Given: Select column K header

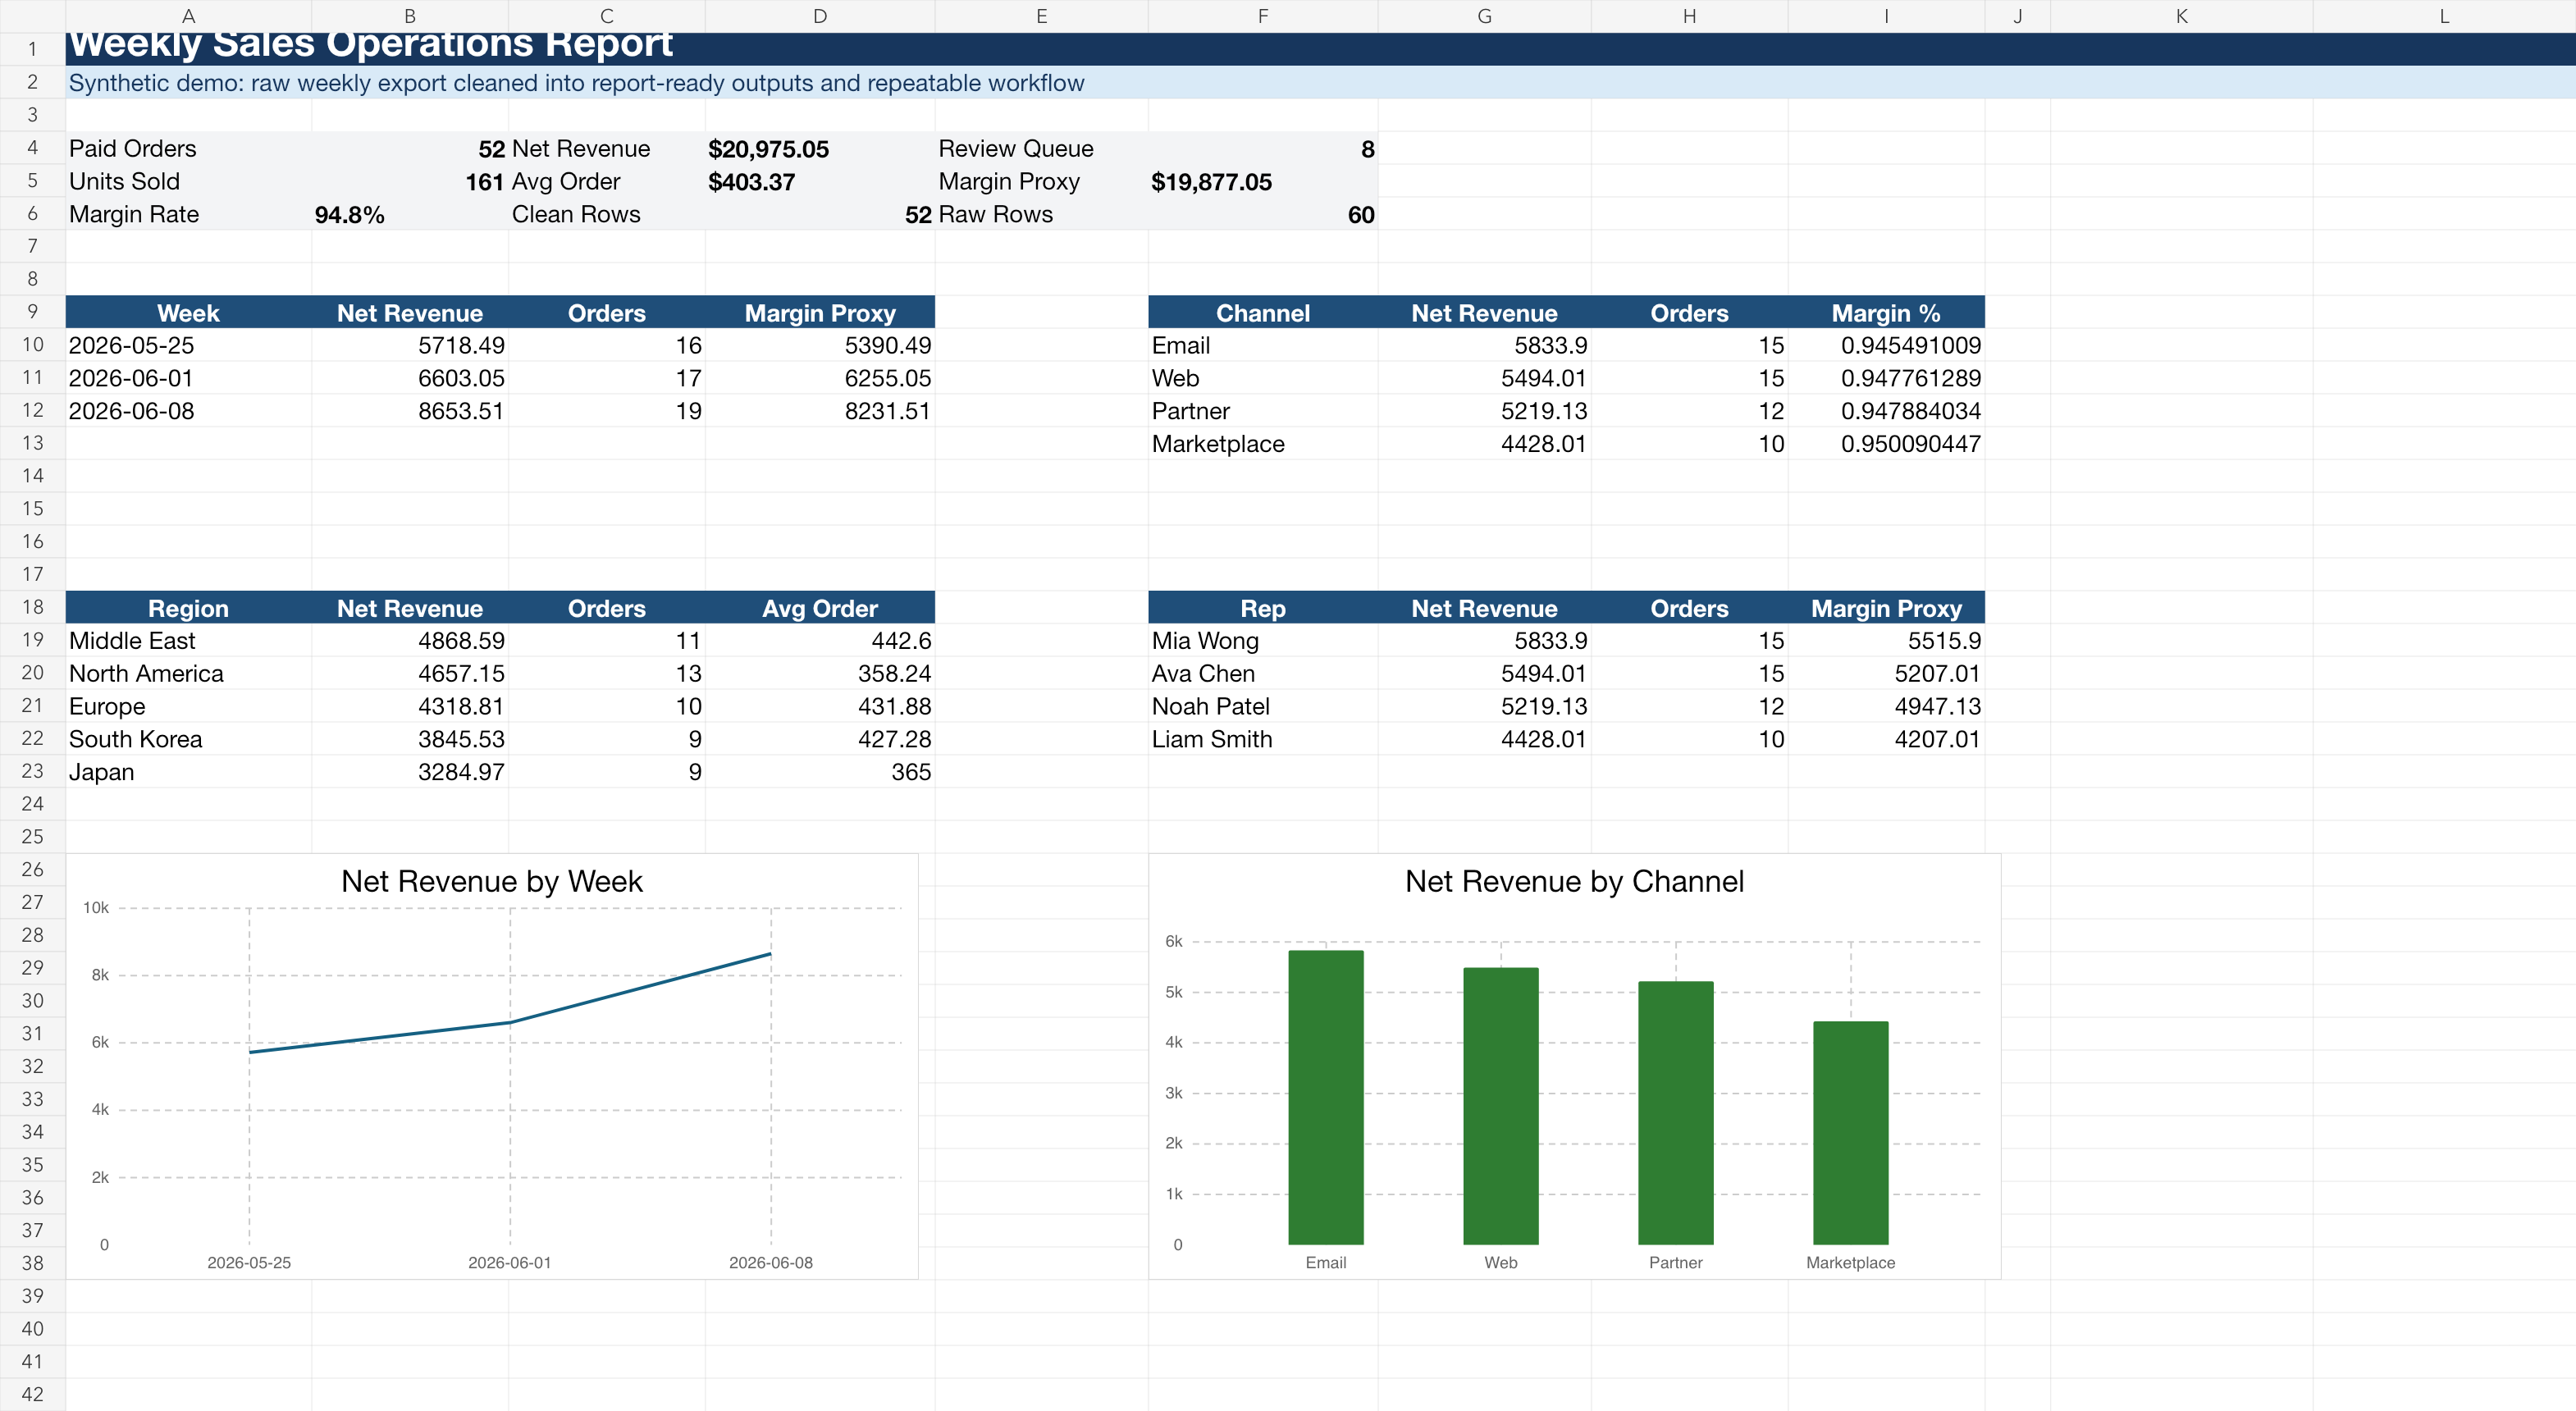Looking at the screenshot, I should (2181, 16).
